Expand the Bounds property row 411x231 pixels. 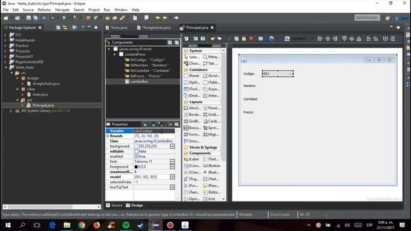pyautogui.click(x=108, y=136)
